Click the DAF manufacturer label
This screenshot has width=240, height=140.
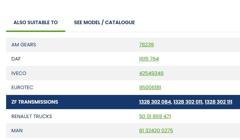pyautogui.click(x=16, y=59)
